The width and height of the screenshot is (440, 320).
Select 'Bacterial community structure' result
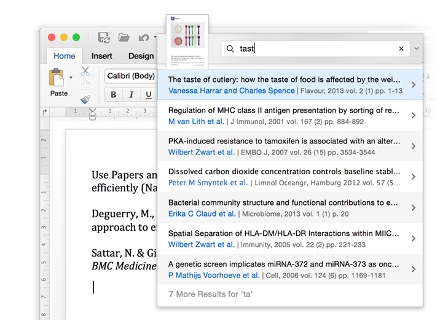[290, 208]
